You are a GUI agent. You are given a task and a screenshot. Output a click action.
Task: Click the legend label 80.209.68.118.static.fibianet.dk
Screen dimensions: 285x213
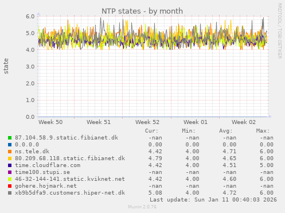(70, 158)
